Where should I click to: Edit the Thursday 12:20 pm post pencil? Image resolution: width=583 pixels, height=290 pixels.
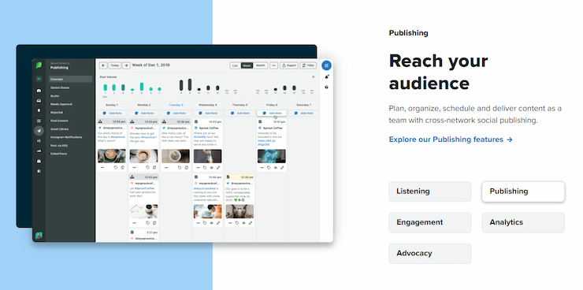251,223
